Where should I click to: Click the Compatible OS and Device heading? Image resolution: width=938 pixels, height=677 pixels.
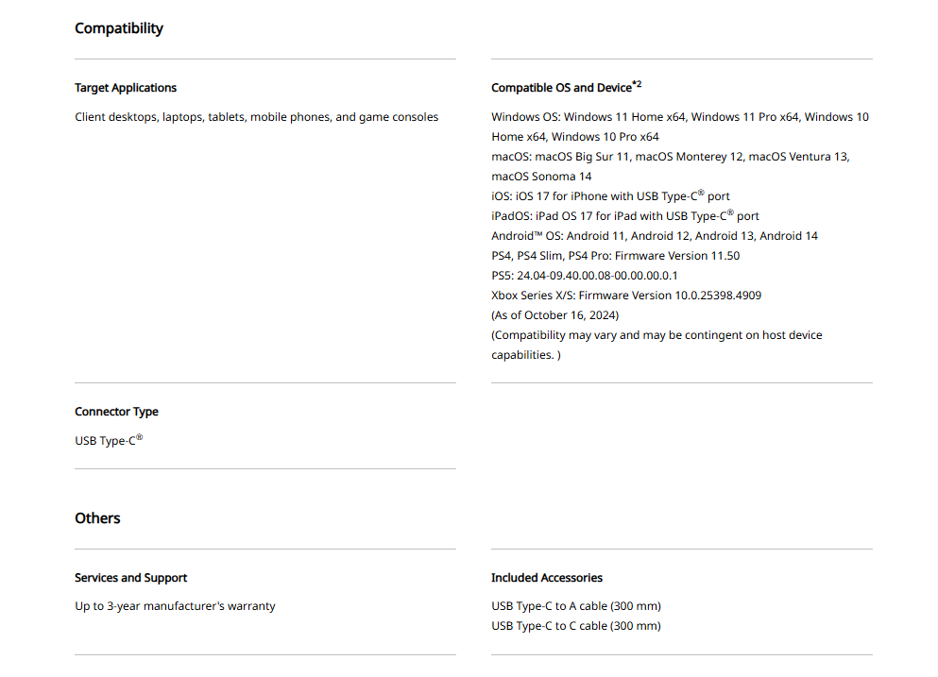[x=560, y=88]
